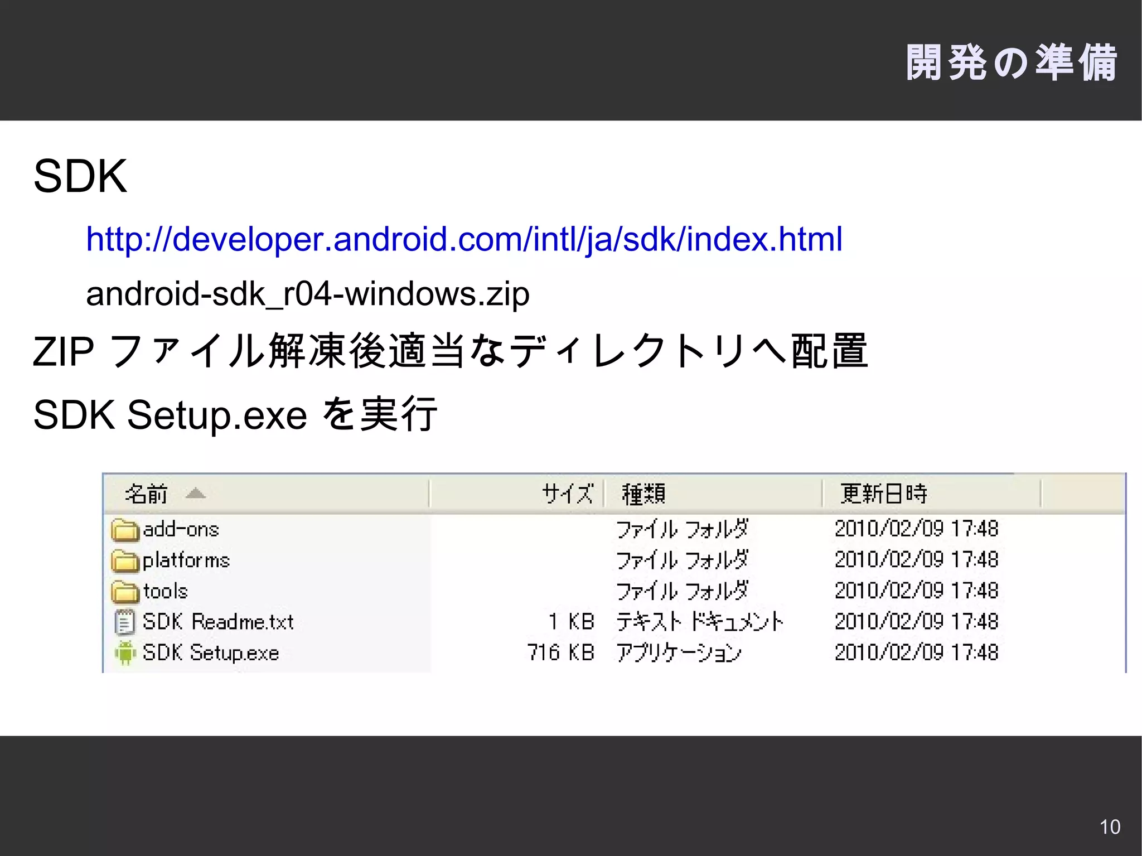Click the date cell in SDK Setup.exe row

pyautogui.click(x=916, y=652)
